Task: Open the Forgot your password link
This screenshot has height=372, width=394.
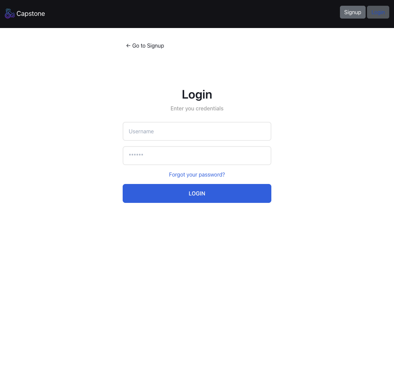Action: pyautogui.click(x=197, y=175)
